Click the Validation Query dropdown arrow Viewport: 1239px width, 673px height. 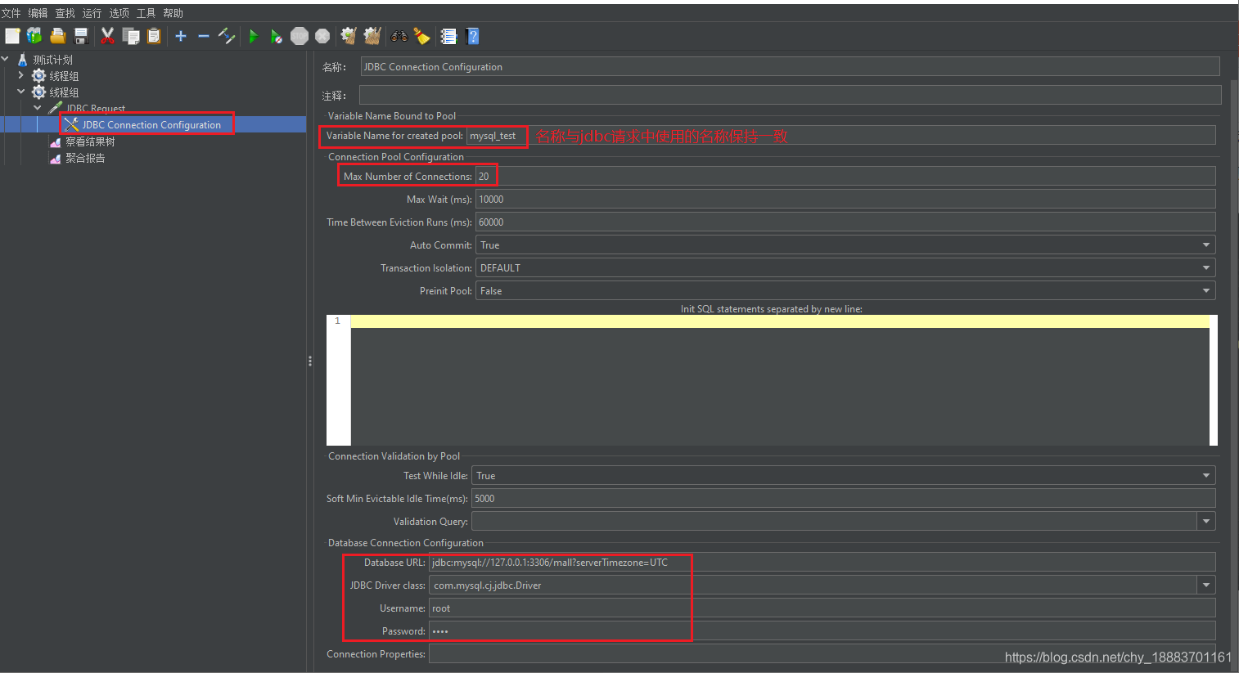[x=1206, y=521]
